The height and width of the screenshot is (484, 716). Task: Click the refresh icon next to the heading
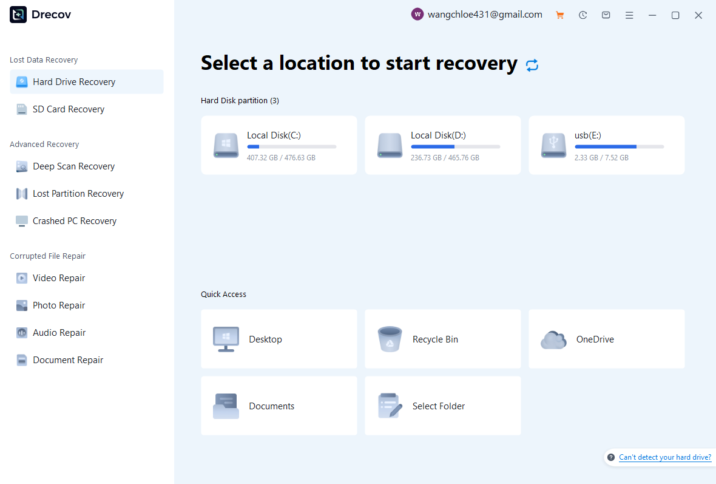pos(532,66)
